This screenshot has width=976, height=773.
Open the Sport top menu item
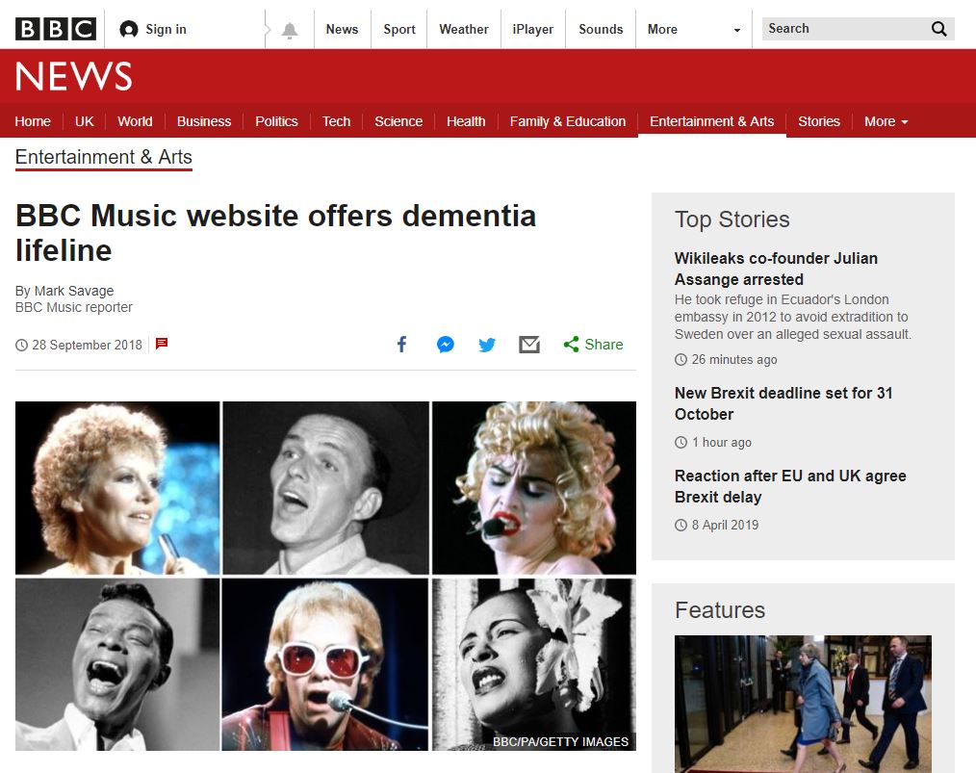click(399, 29)
